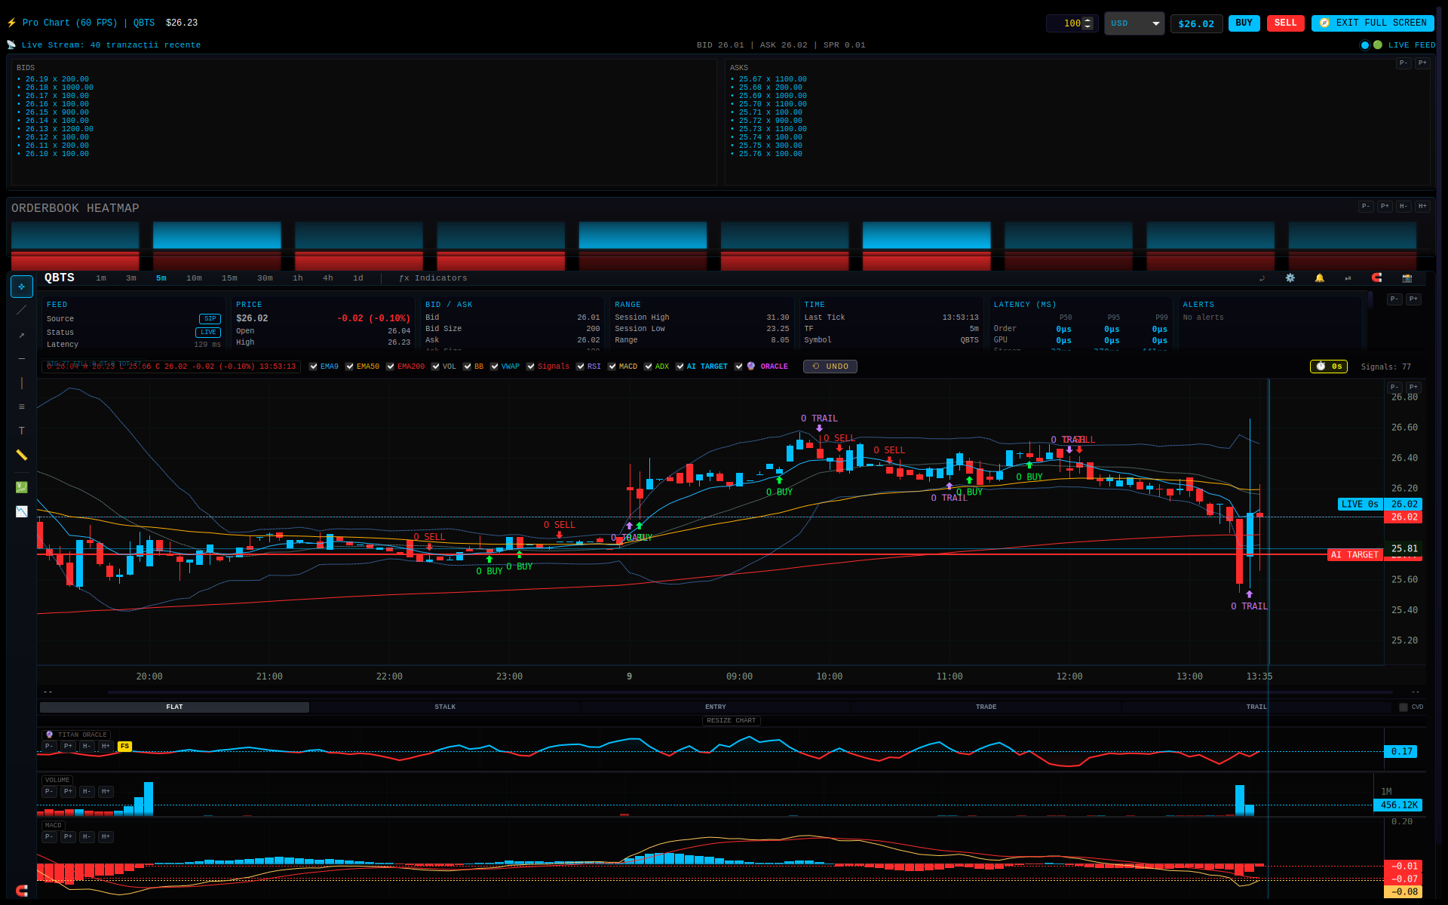Select the horizontal line tool
Viewport: 1448px width, 905px height.
click(22, 359)
